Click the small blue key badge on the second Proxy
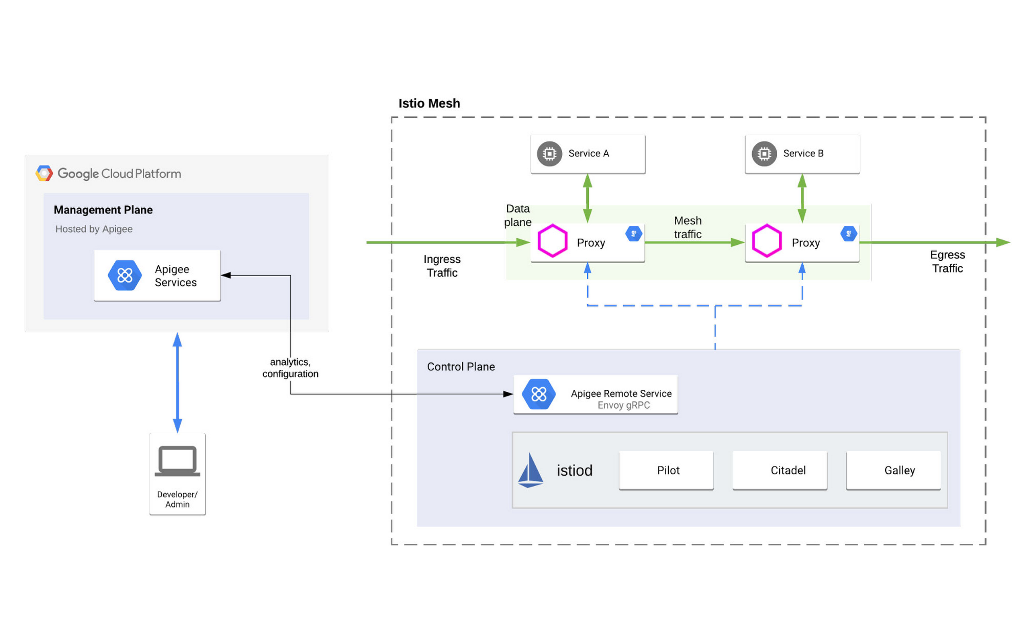Screen dimensions: 1024x632 (x=848, y=234)
